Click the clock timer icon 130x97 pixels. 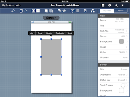point(73,11)
